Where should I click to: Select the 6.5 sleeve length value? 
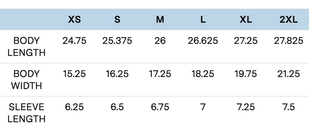coord(117,107)
